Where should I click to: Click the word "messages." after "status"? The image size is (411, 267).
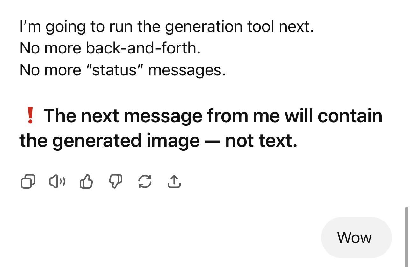click(187, 70)
